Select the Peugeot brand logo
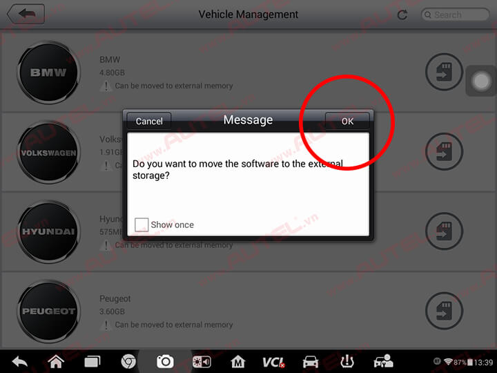Image resolution: width=497 pixels, height=373 pixels. [x=48, y=311]
